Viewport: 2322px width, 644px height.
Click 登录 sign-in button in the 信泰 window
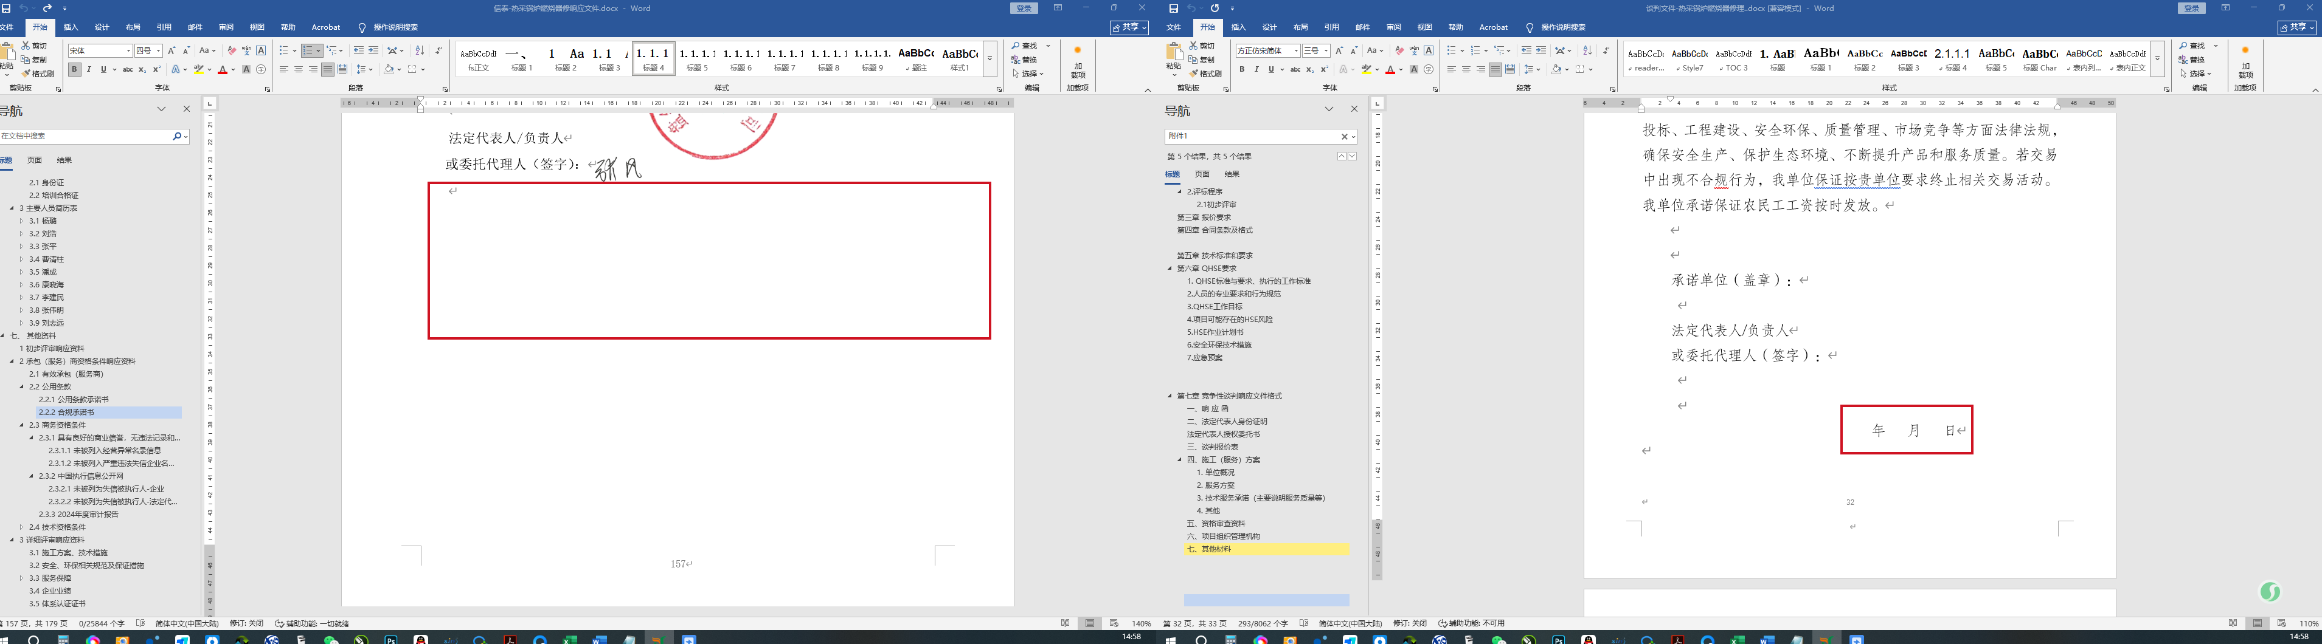tap(1024, 8)
